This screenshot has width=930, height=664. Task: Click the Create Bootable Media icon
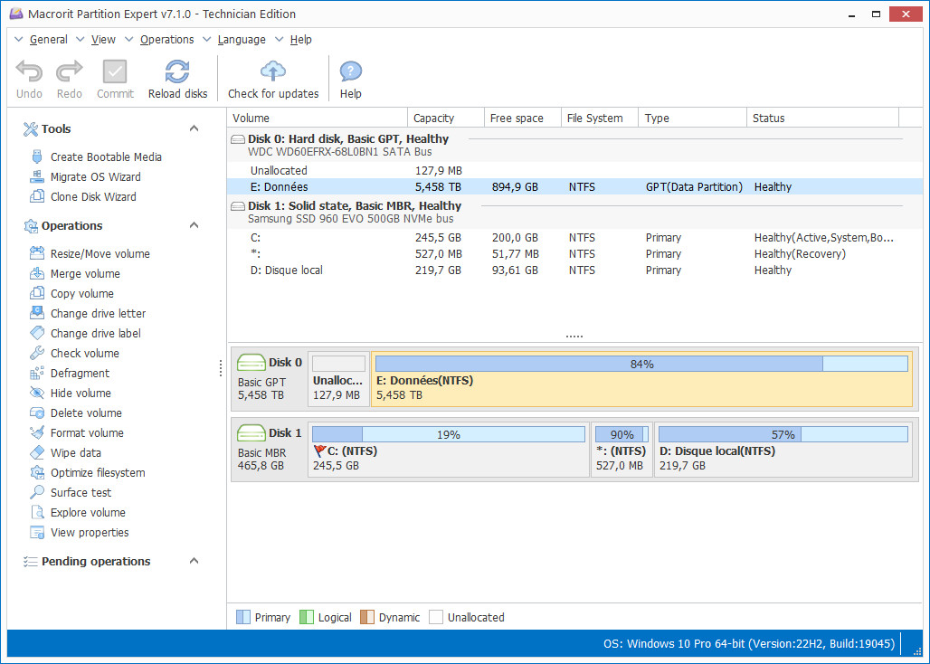coord(37,157)
